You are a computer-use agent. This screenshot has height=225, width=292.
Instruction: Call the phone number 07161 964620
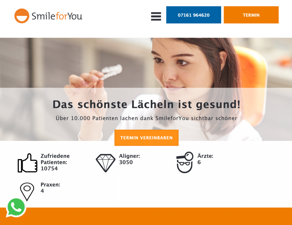[x=194, y=15]
